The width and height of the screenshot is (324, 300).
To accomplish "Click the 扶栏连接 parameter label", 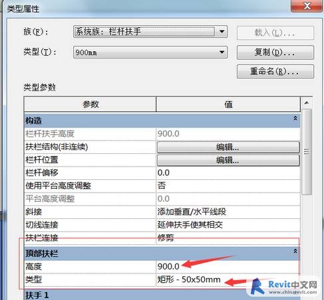I will point(42,238).
